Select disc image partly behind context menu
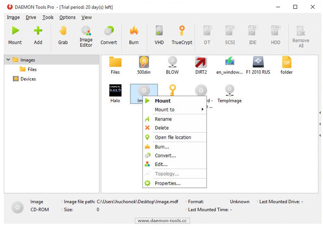 click(x=201, y=90)
